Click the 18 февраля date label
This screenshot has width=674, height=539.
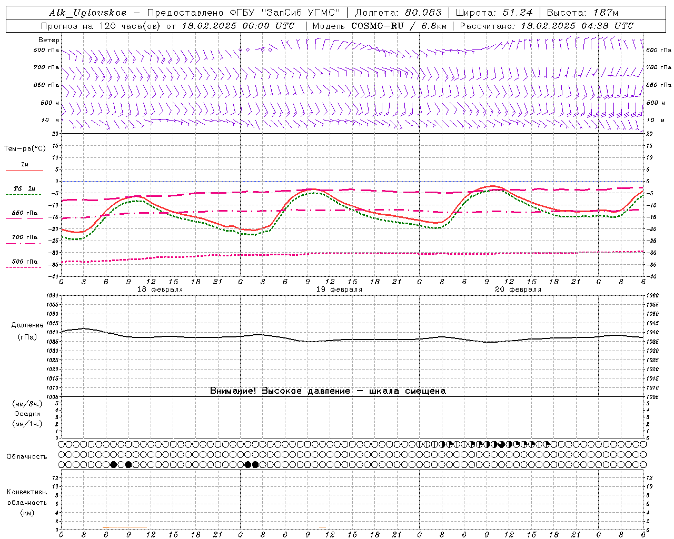160,290
